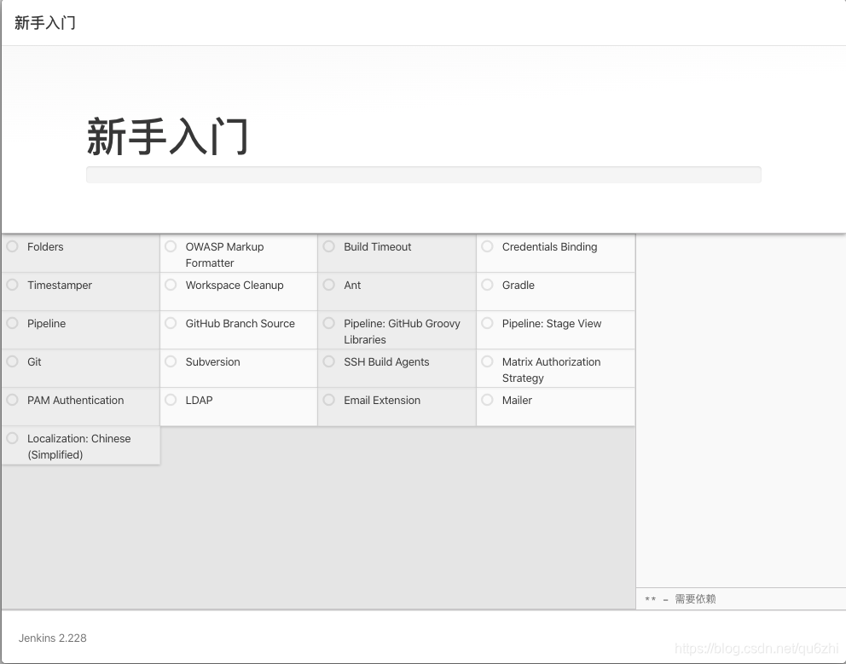Click the Folders plugin name
846x664 pixels.
coord(45,247)
